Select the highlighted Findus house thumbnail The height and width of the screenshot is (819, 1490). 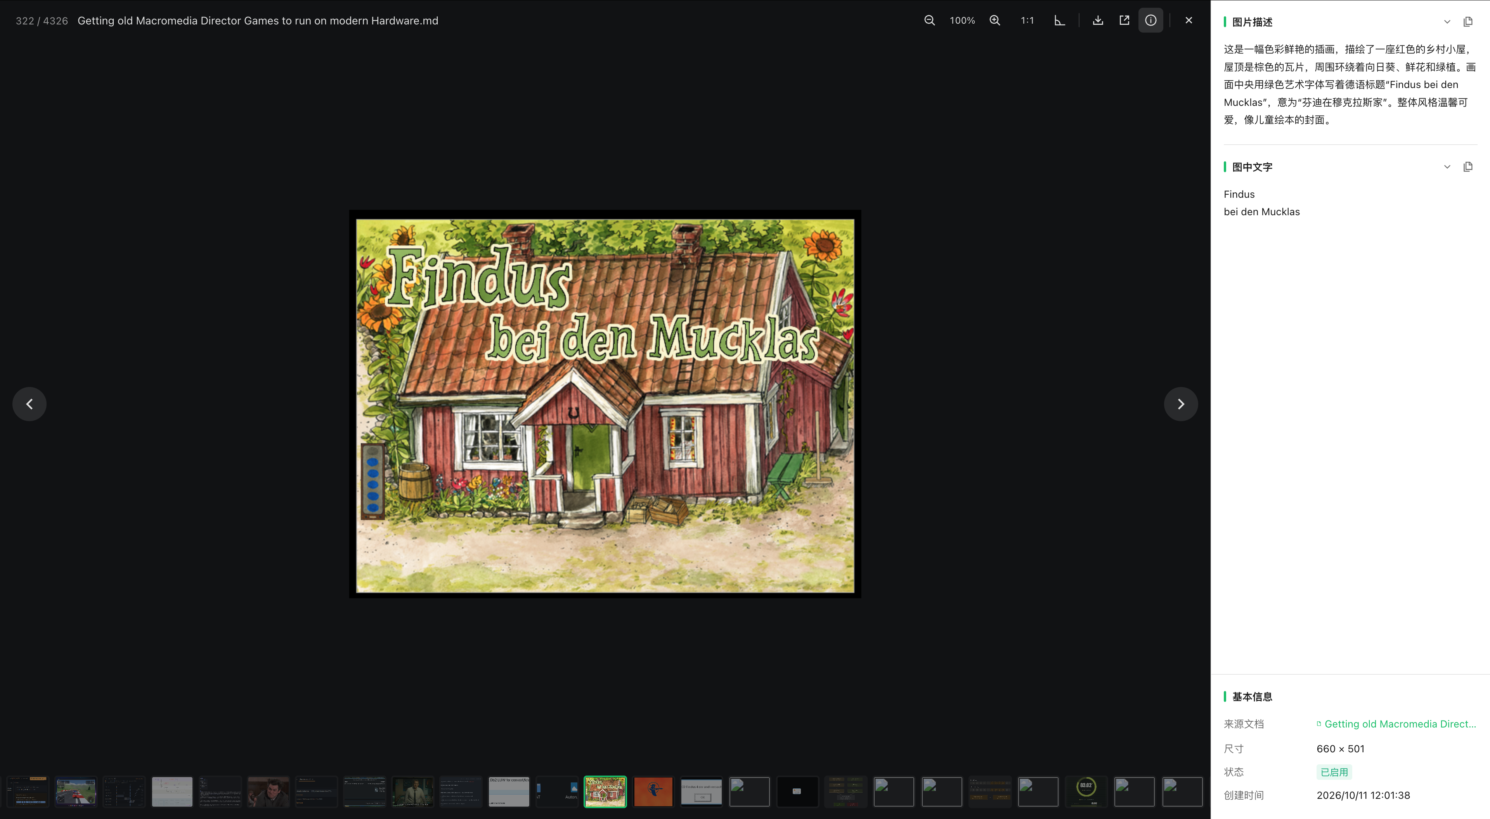605,792
